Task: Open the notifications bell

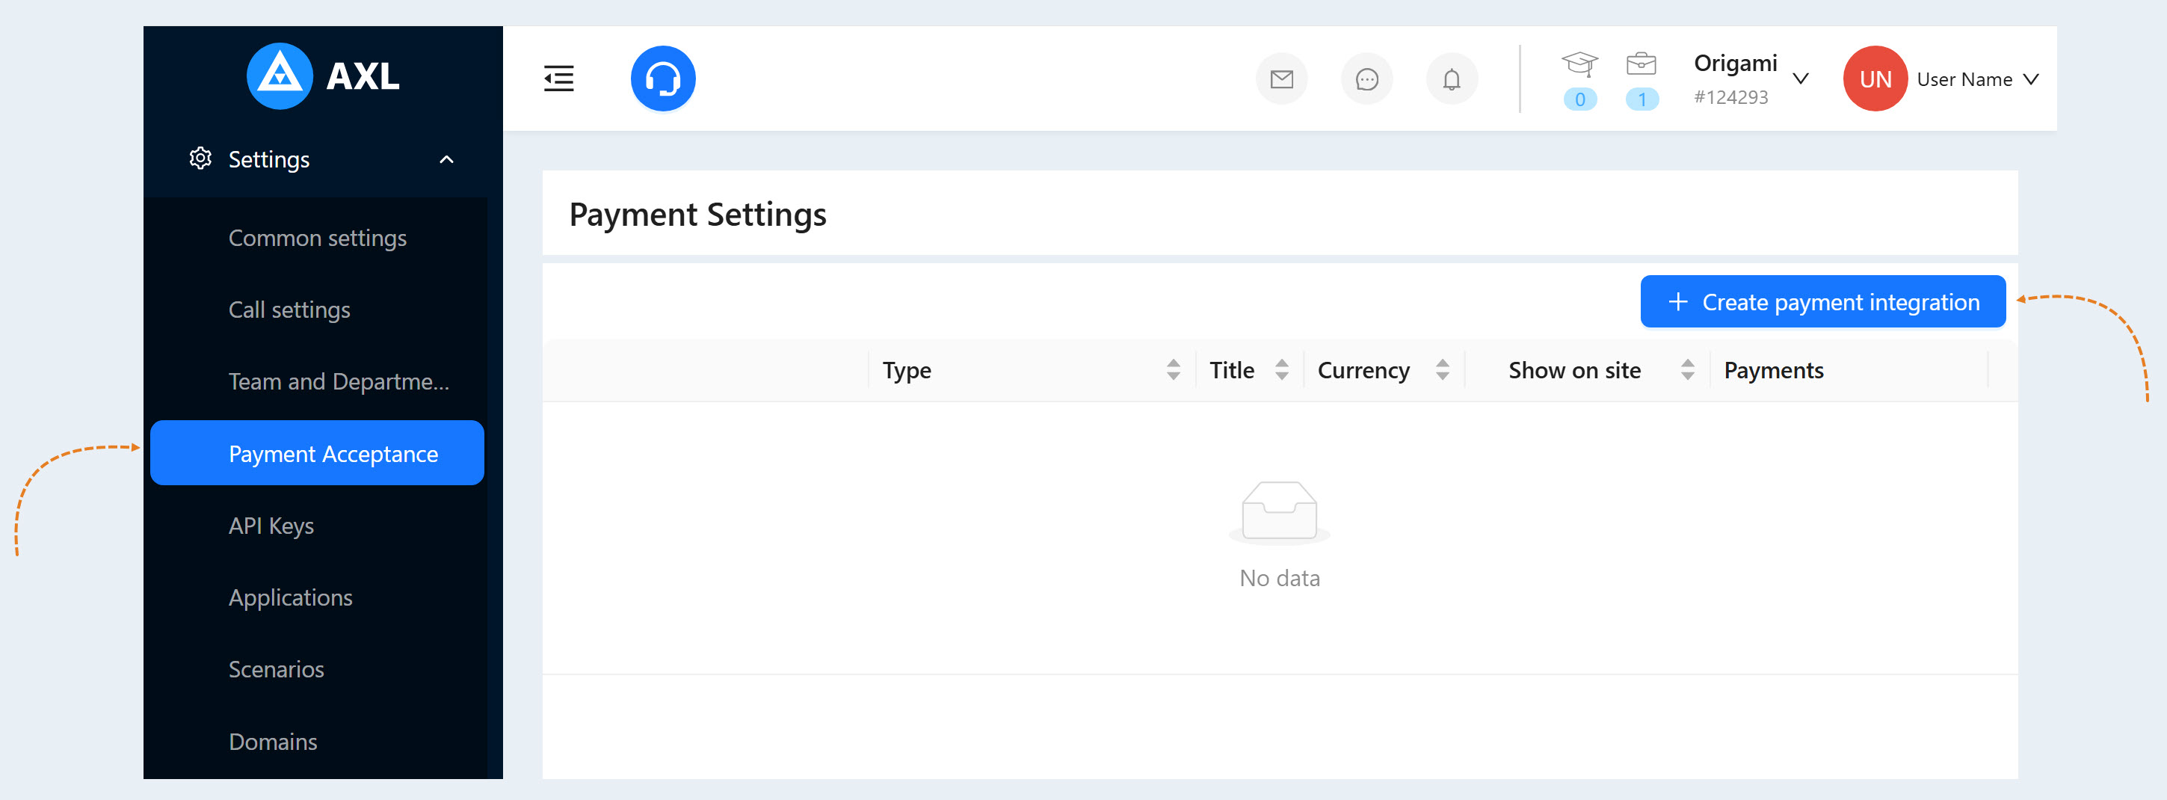Action: [x=1452, y=79]
